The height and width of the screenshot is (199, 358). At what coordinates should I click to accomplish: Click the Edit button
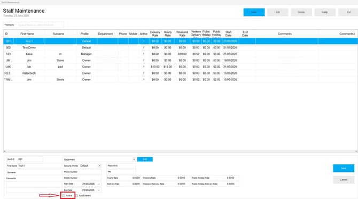(x=278, y=12)
